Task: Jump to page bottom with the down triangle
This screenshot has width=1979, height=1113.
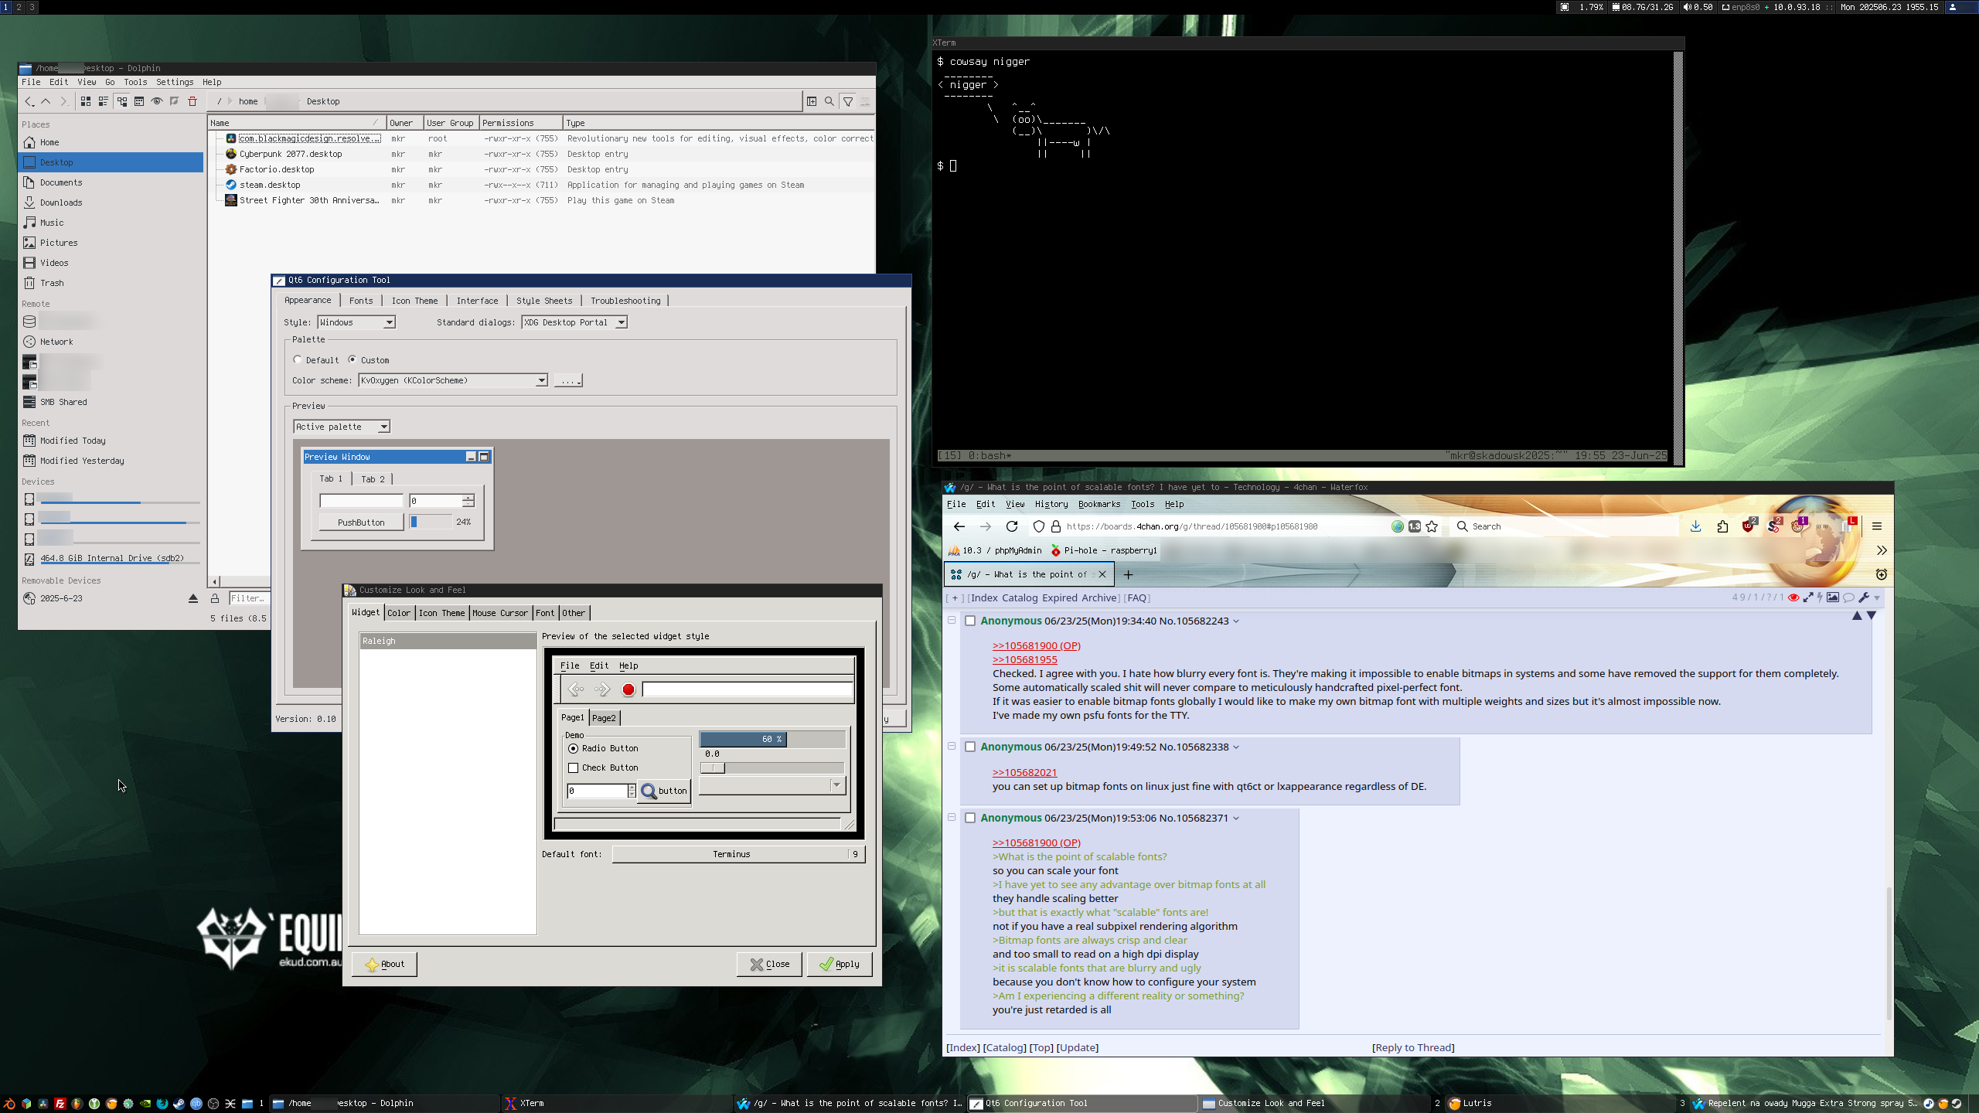Action: (1872, 615)
